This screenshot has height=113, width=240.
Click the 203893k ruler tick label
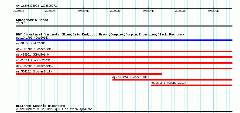point(18,11)
